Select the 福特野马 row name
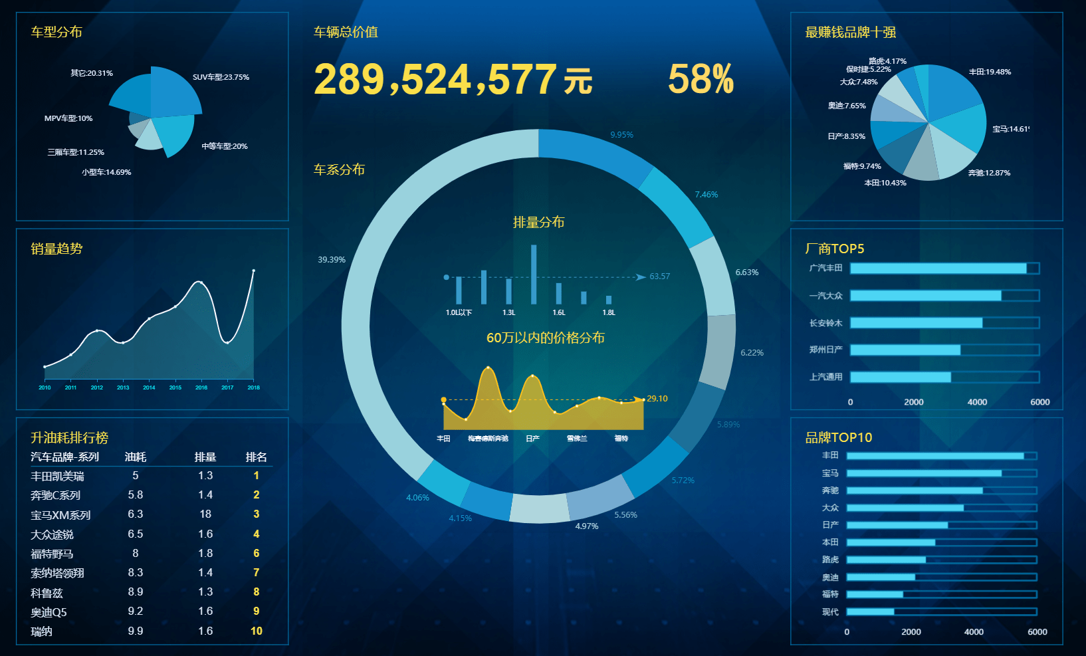 click(x=52, y=554)
